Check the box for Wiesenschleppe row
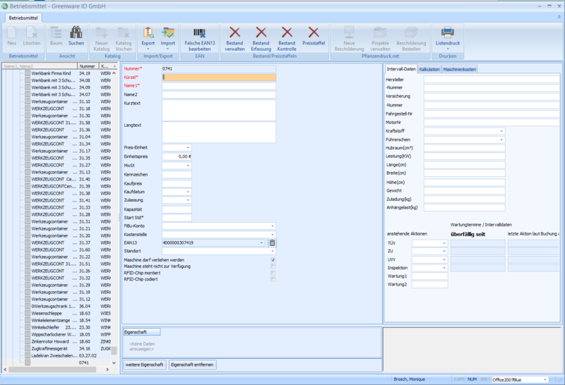The height and width of the screenshot is (385, 565). pos(28,313)
